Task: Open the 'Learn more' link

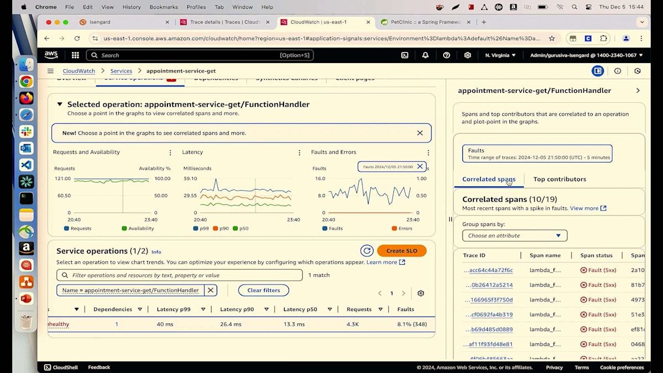Action: click(x=386, y=262)
